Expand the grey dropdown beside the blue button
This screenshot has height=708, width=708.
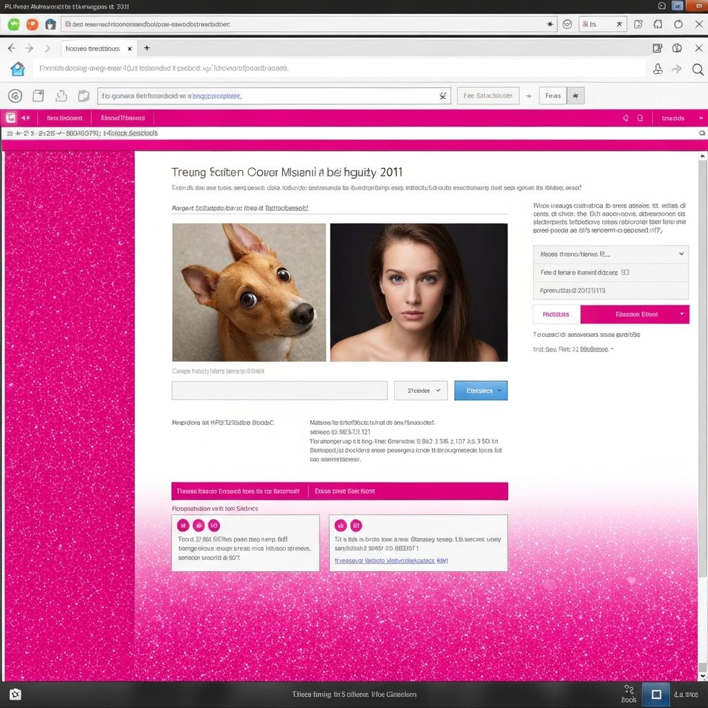(420, 391)
